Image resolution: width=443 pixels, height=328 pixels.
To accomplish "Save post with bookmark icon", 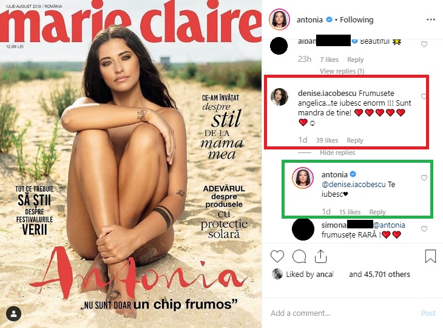I will click(430, 256).
